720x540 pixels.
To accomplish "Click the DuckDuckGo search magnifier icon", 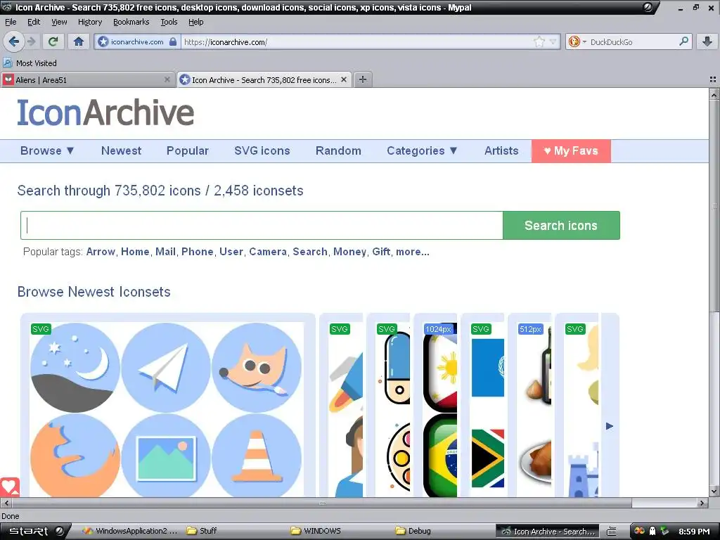I will click(x=683, y=41).
